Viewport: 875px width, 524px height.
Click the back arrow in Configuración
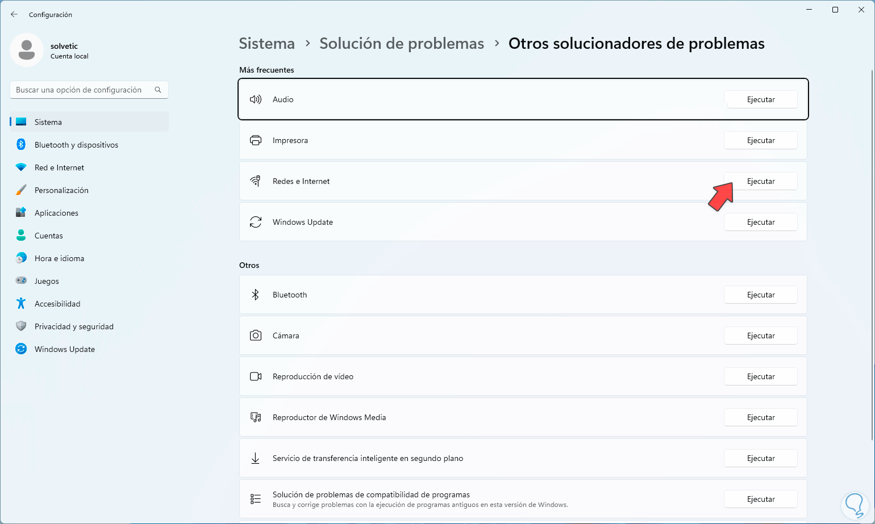pos(14,15)
